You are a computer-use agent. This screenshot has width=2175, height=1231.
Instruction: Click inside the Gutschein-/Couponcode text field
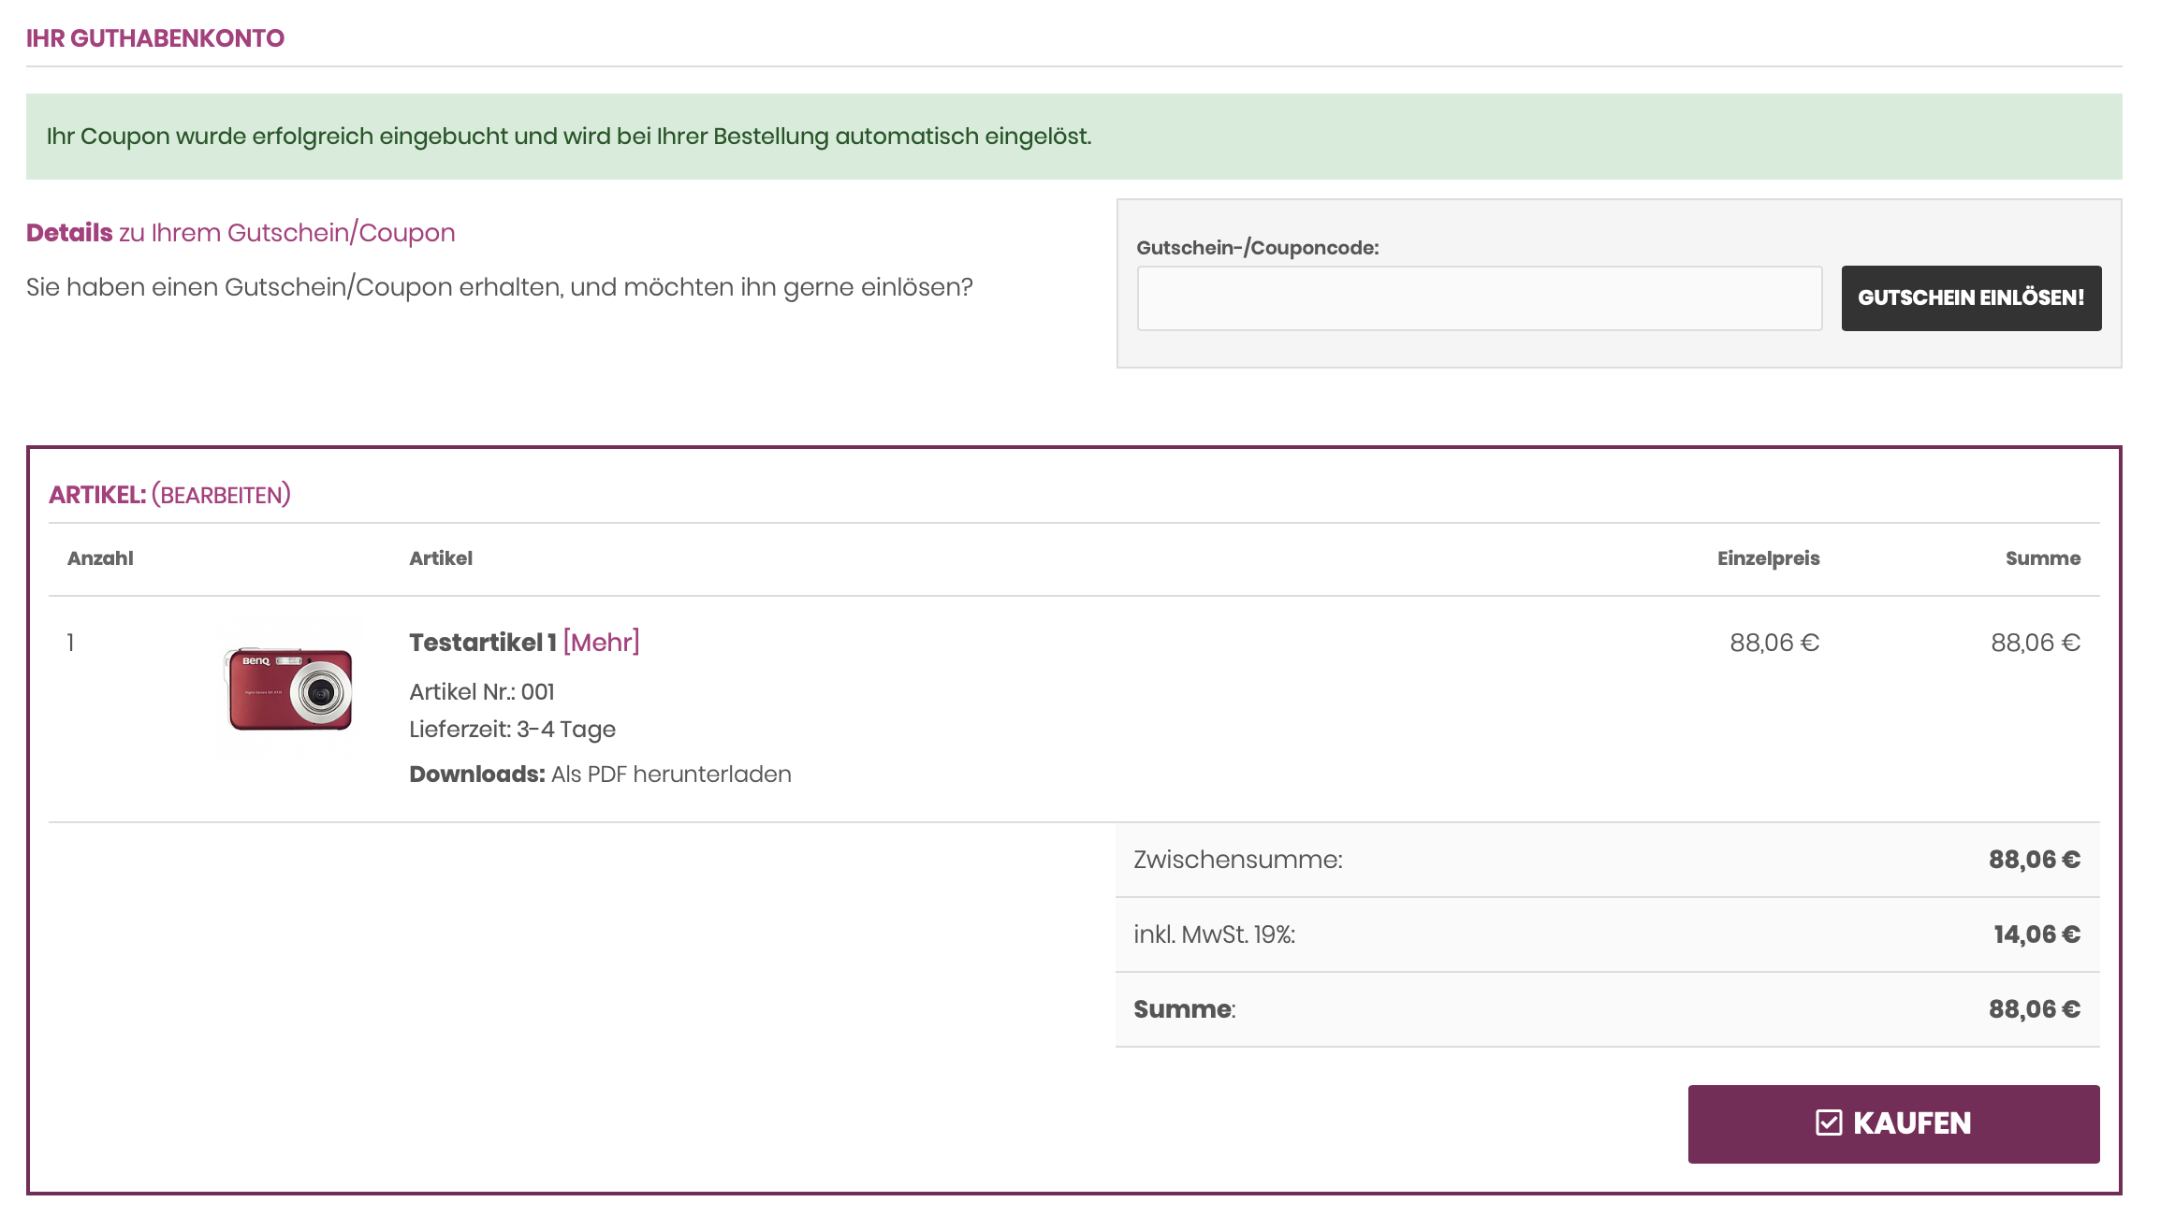[1479, 298]
